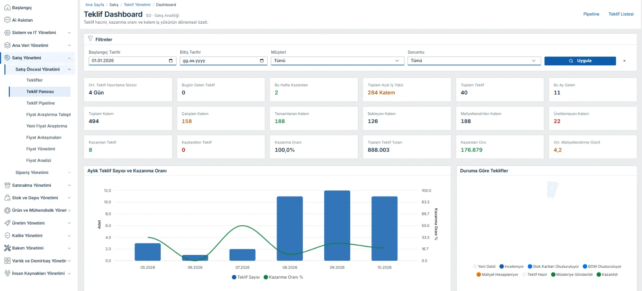Screen dimensions: 642x291
Task: Click the Uygula button
Action: pos(580,61)
